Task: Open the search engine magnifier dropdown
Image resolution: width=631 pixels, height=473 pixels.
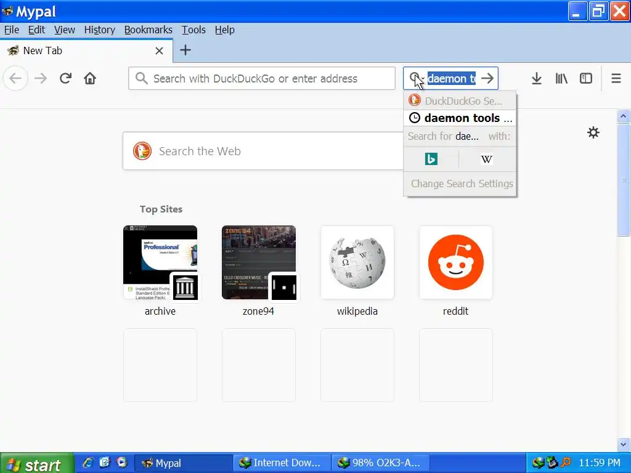Action: (417, 78)
